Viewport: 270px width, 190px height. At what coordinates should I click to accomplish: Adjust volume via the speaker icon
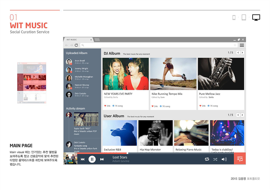(x=224, y=159)
